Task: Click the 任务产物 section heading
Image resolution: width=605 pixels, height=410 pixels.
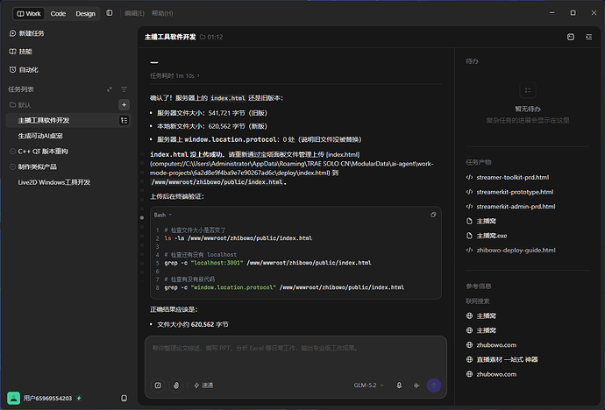Action: (x=479, y=162)
